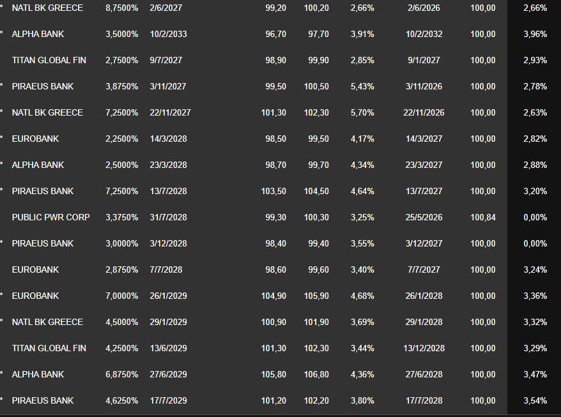The height and width of the screenshot is (417, 561).
Task: Select the 3,24% yield value
Action: pyautogui.click(x=535, y=269)
